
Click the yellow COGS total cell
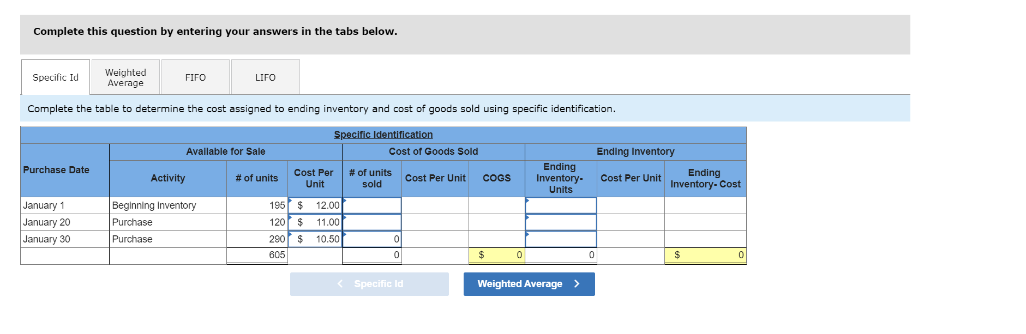click(x=497, y=255)
